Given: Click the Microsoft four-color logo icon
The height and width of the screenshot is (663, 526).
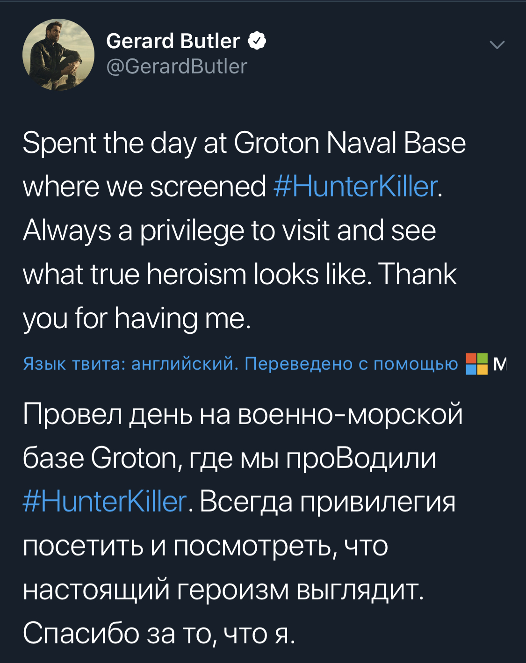Looking at the screenshot, I should (x=476, y=364).
